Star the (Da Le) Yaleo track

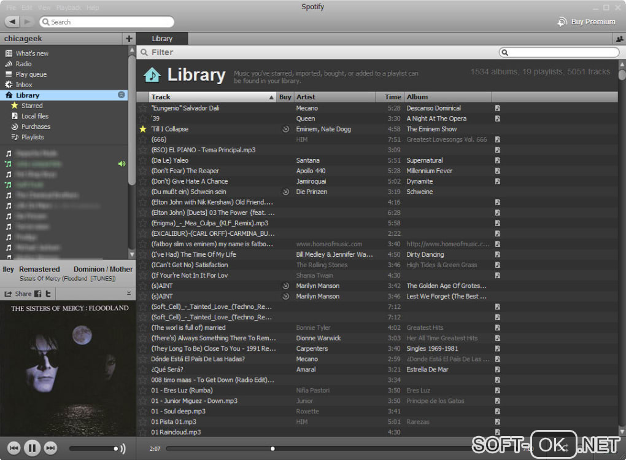142,160
